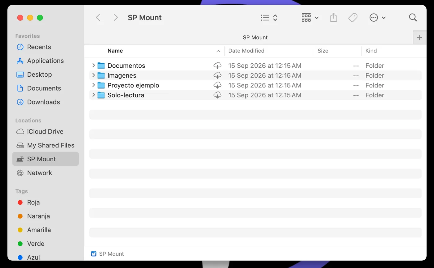Download Documentos using its cloud icon
Viewport: 434px width, 268px height.
tap(217, 66)
